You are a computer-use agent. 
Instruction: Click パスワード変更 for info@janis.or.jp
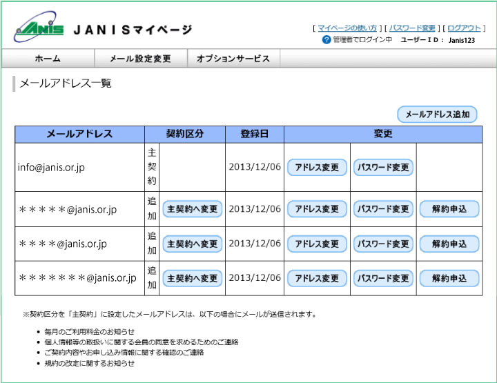[x=383, y=168]
